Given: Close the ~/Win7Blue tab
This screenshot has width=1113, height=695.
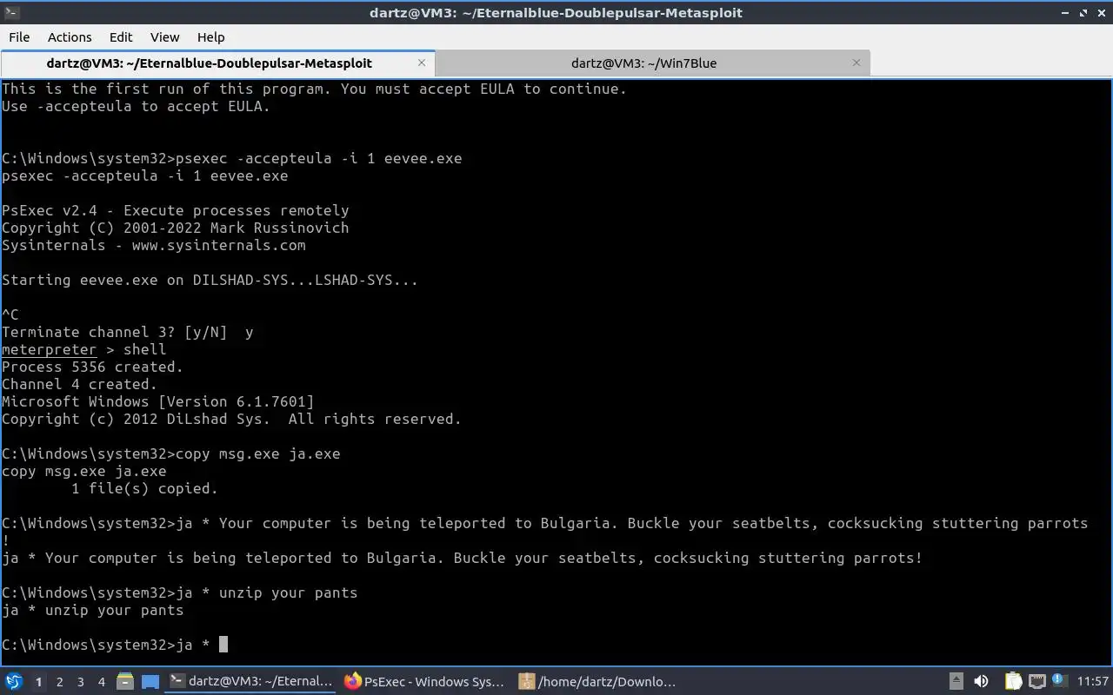Looking at the screenshot, I should tap(856, 63).
